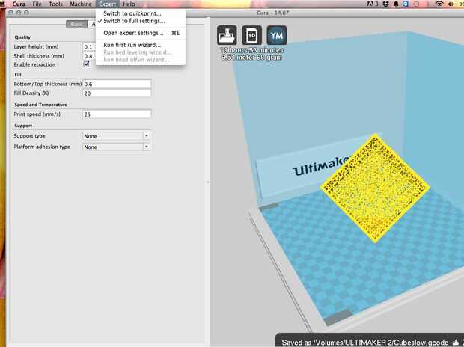Click the volume speaker icon
Screen dimensions: 464x347
[x=451, y=4]
